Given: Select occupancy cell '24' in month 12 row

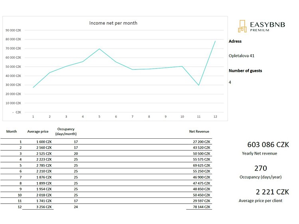Looking at the screenshot, I should [76, 207].
